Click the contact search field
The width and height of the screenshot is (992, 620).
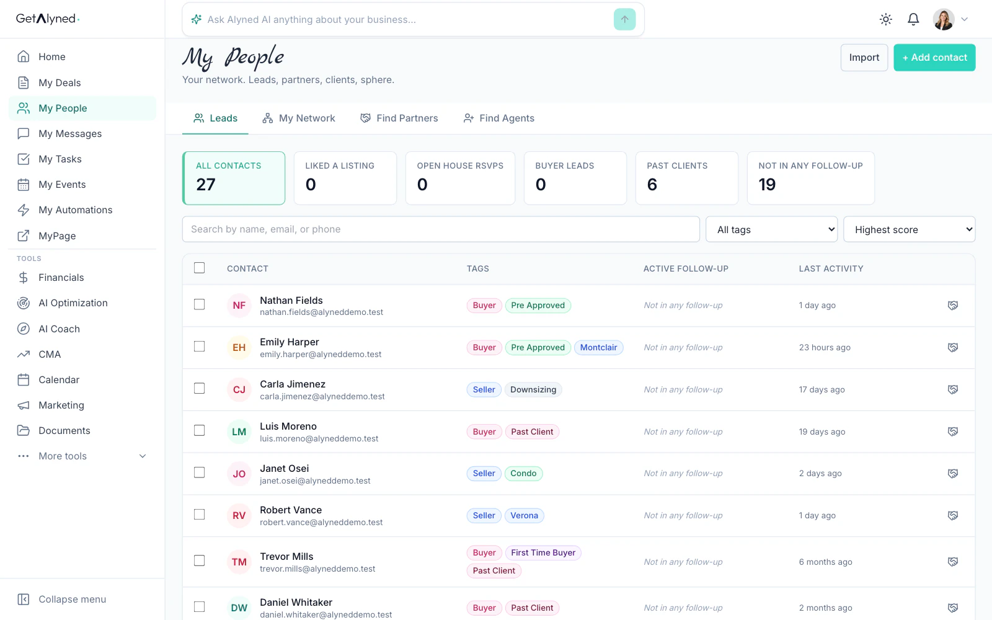pos(441,229)
